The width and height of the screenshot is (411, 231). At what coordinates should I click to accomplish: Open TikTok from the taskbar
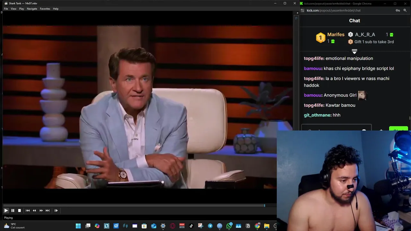[191, 226]
